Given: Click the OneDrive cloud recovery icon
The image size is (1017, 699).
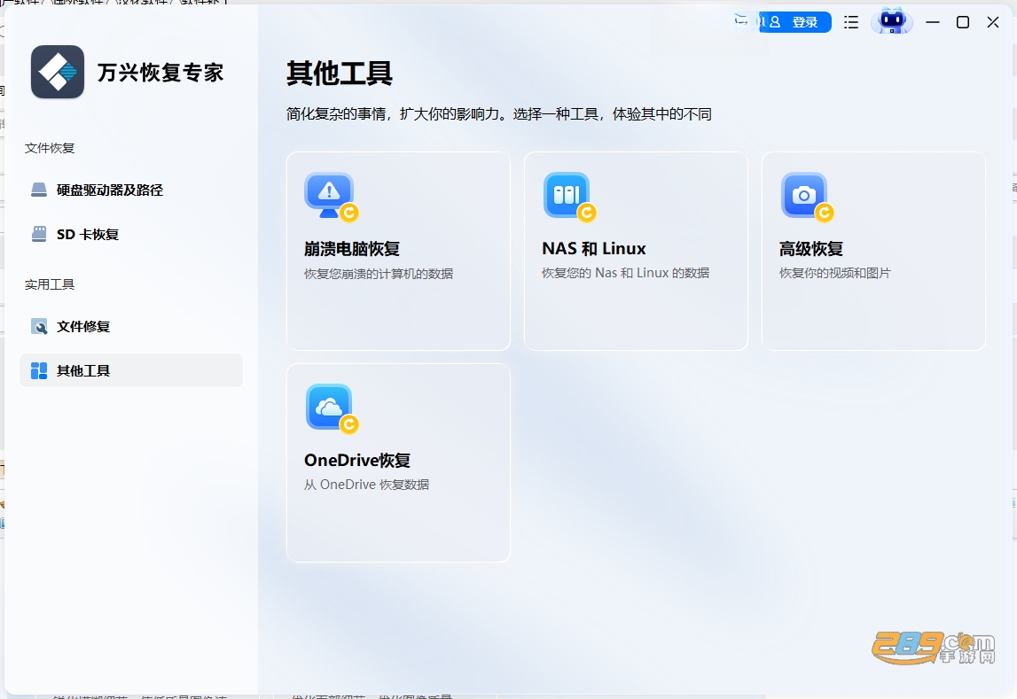Looking at the screenshot, I should coord(331,408).
